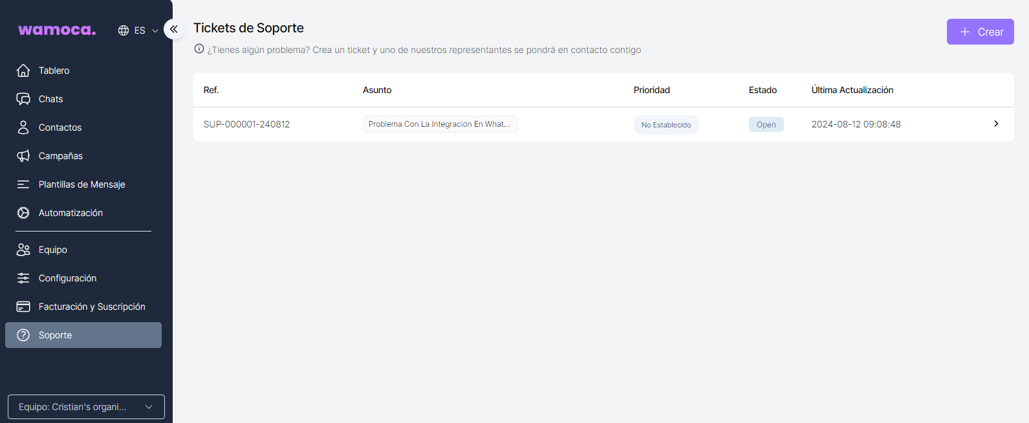The image size is (1029, 423).
Task: Go to Plantillas de Mensaje menu
Action: 81,184
